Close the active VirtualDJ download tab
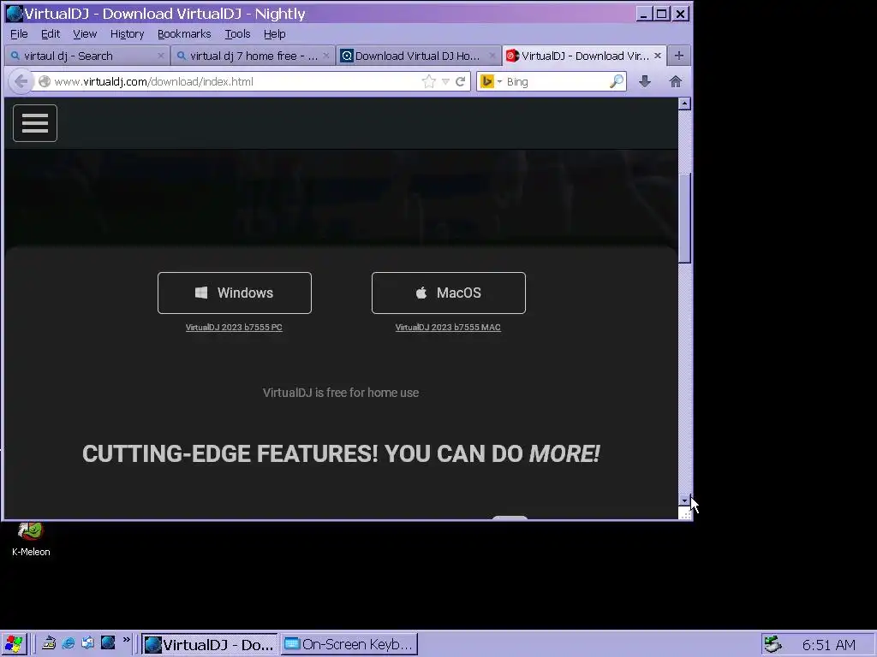 pos(658,56)
